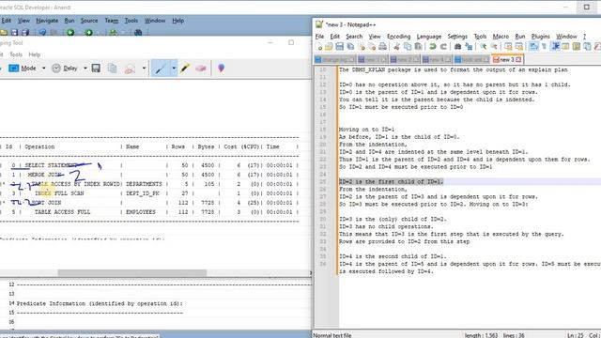Click the Open file icon in Notepad++

(x=329, y=47)
